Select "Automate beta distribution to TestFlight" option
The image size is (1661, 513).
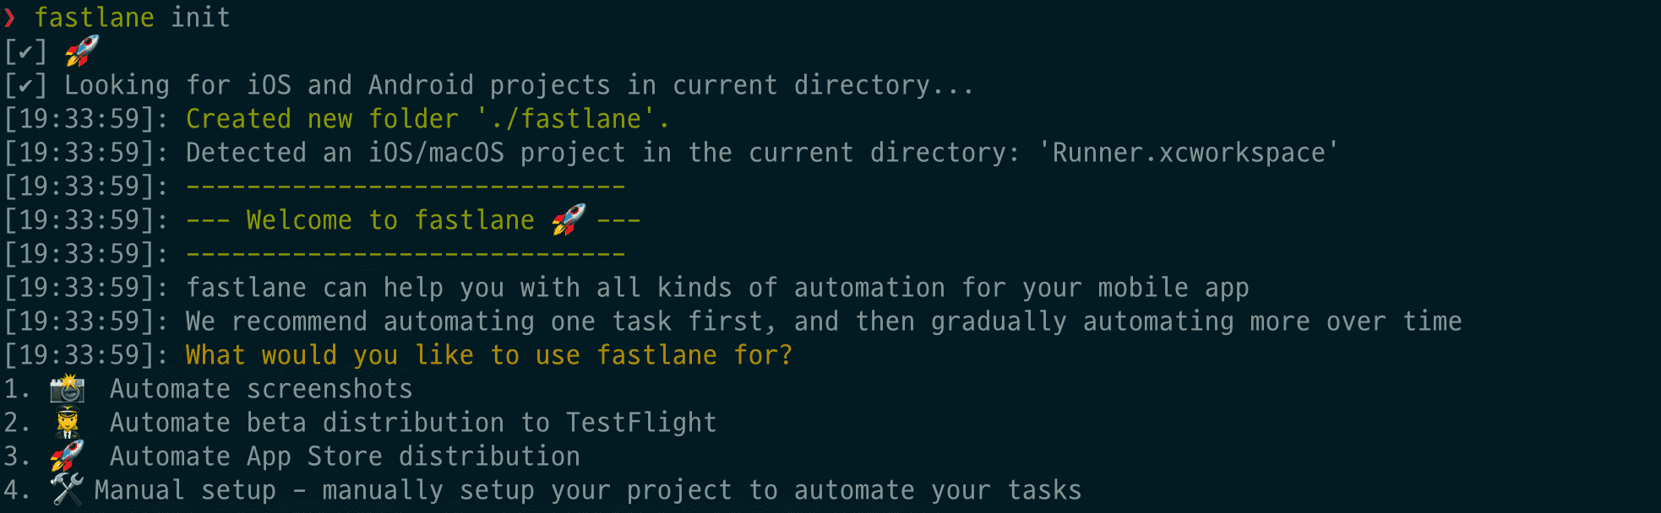click(413, 423)
